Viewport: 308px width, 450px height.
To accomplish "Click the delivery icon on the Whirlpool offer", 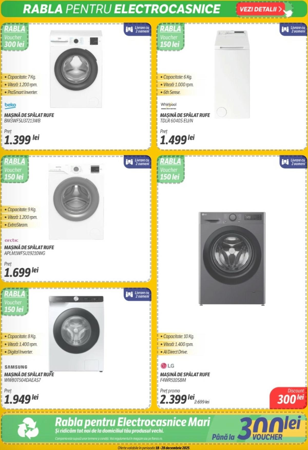I will click(x=285, y=29).
